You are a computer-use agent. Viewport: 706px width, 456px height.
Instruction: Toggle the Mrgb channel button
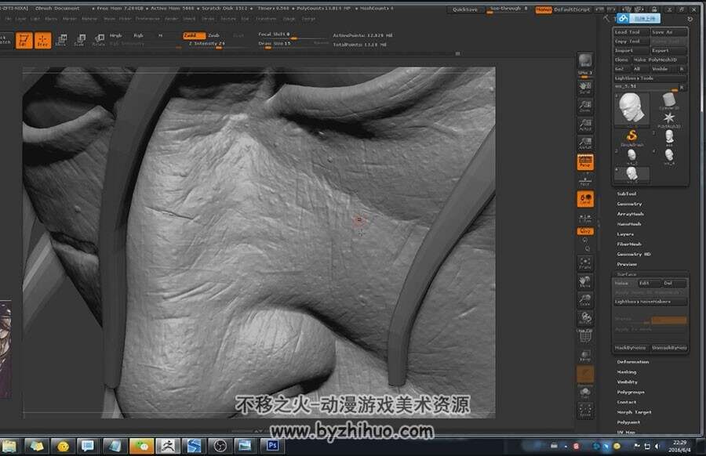click(116, 35)
